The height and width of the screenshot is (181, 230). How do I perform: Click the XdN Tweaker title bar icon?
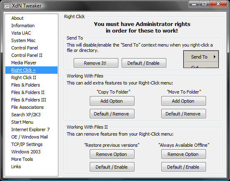pyautogui.click(x=7, y=6)
